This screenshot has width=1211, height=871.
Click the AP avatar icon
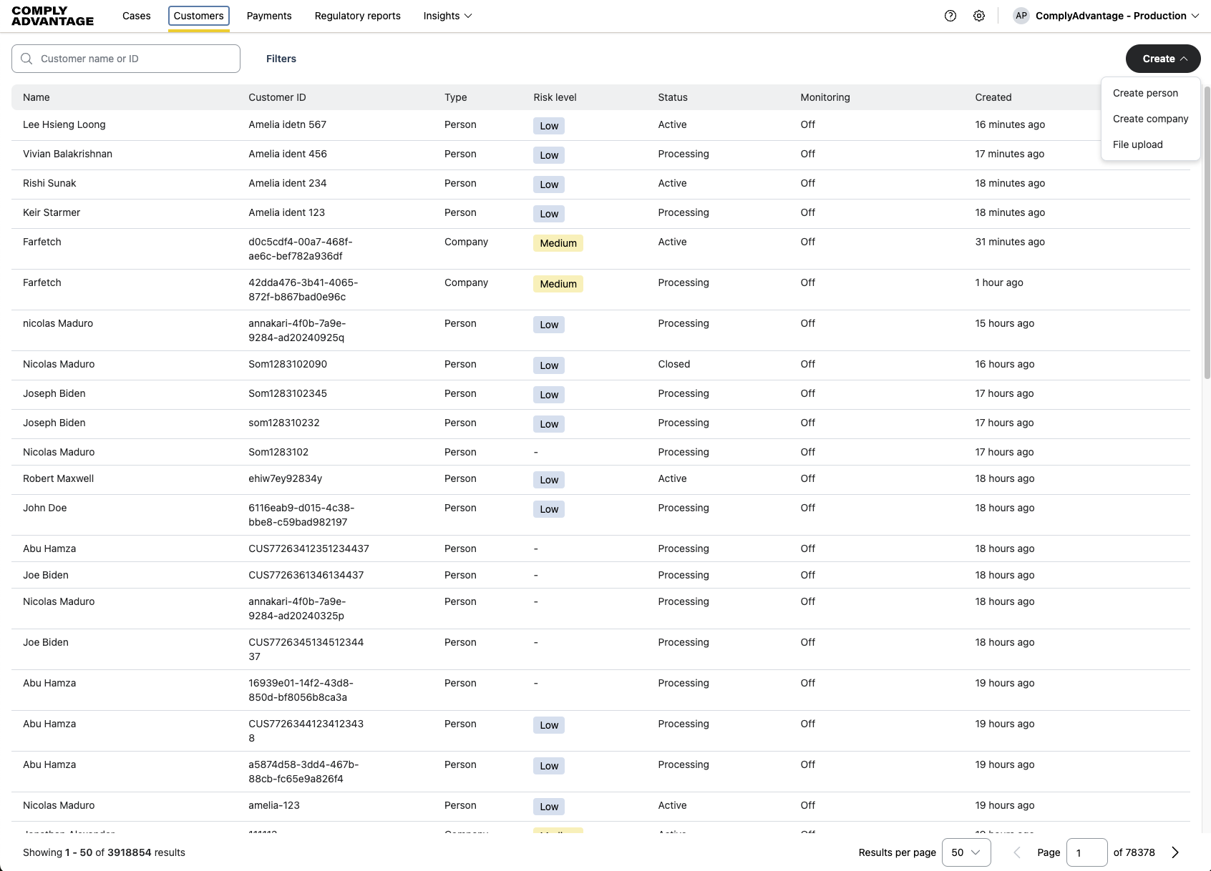(1021, 15)
